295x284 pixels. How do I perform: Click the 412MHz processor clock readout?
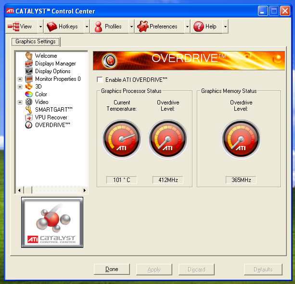(168, 180)
